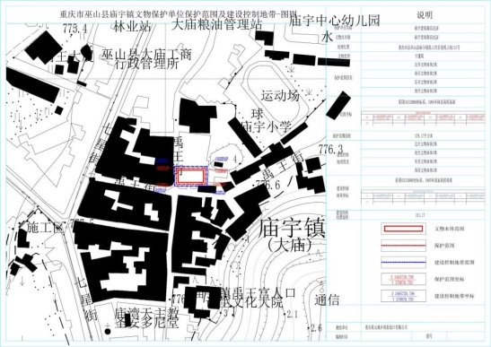Click the large 庙宇镇 town name

[x=292, y=228]
